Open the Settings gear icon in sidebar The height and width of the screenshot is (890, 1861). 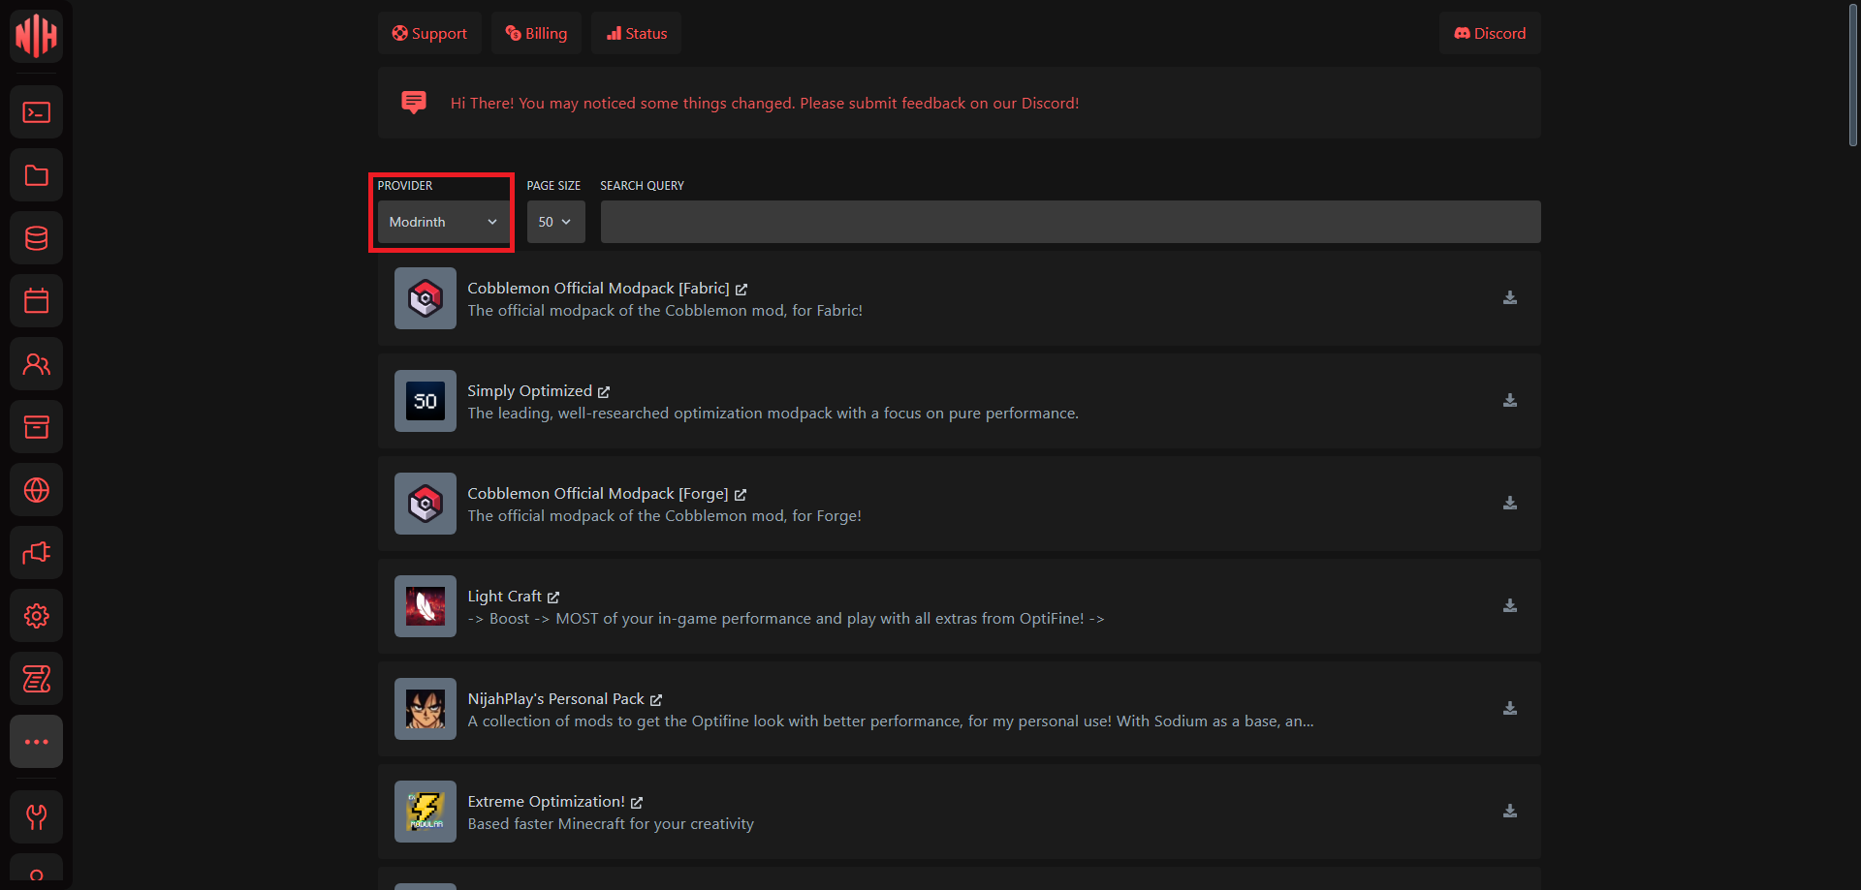tap(36, 616)
